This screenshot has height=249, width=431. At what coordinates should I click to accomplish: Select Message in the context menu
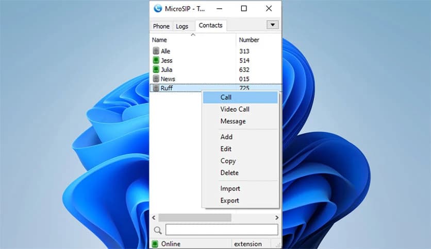coord(241,121)
